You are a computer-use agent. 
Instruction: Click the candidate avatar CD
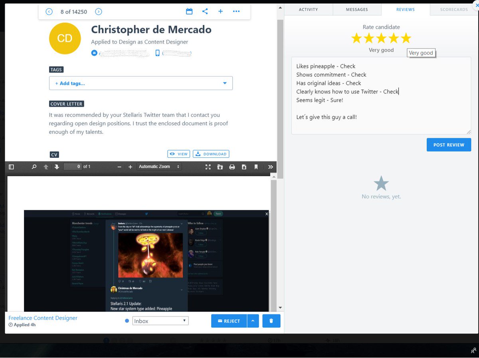coord(65,38)
